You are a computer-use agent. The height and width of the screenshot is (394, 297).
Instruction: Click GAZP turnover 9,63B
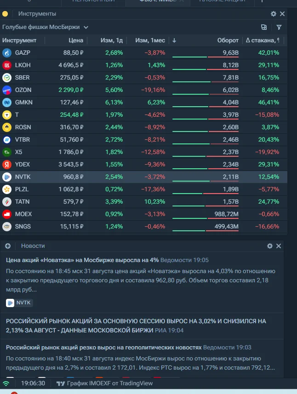(x=231, y=53)
